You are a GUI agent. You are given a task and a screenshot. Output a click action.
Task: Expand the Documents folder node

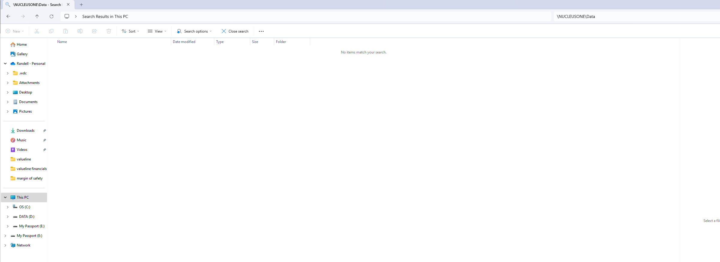click(x=8, y=102)
